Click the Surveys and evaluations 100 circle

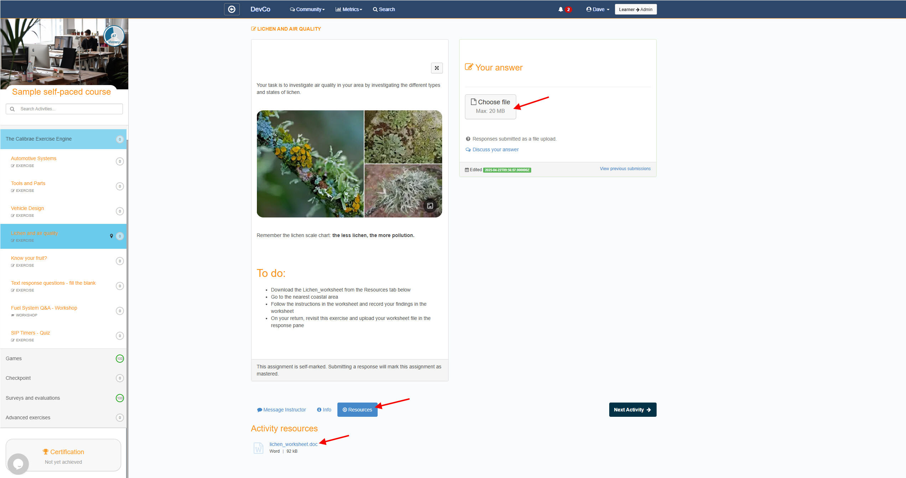pyautogui.click(x=120, y=398)
